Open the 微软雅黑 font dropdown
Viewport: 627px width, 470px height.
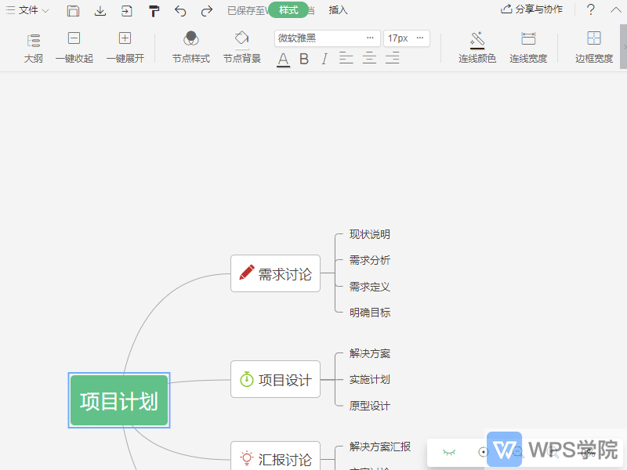[x=327, y=38]
